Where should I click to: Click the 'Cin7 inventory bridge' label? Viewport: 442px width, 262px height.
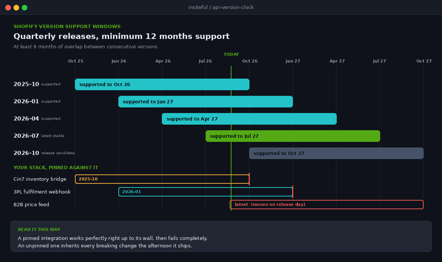pyautogui.click(x=40, y=179)
